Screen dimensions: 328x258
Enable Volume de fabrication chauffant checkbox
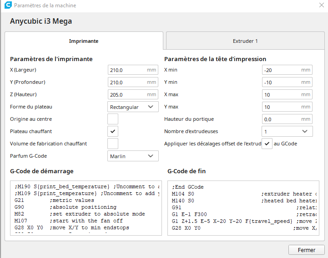[113, 144]
